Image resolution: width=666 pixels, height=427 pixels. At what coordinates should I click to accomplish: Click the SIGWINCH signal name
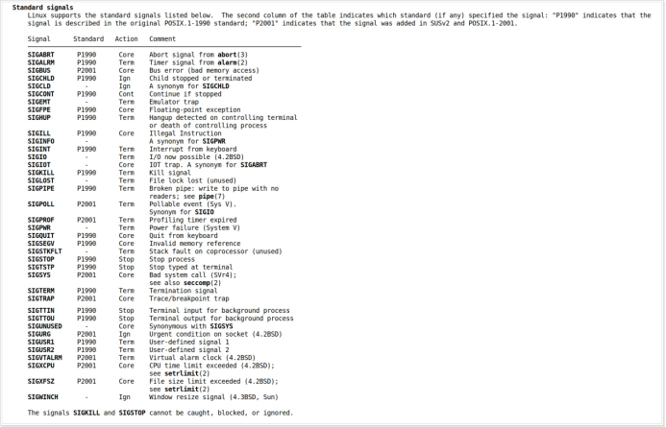[42, 397]
